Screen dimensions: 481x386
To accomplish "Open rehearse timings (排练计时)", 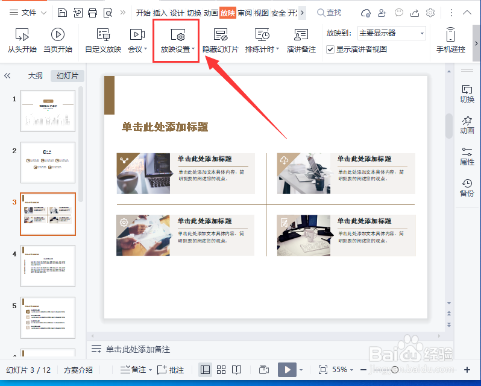I will coord(262,40).
